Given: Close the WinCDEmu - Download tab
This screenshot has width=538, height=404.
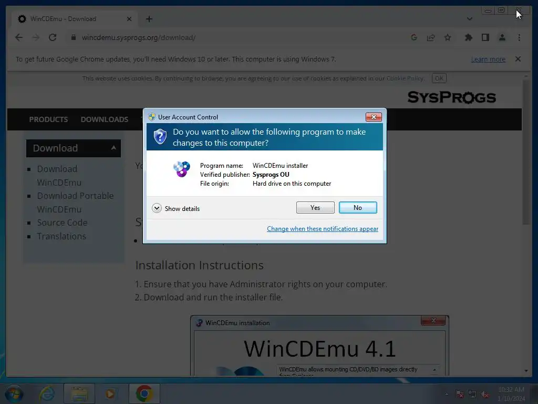Looking at the screenshot, I should pyautogui.click(x=129, y=19).
